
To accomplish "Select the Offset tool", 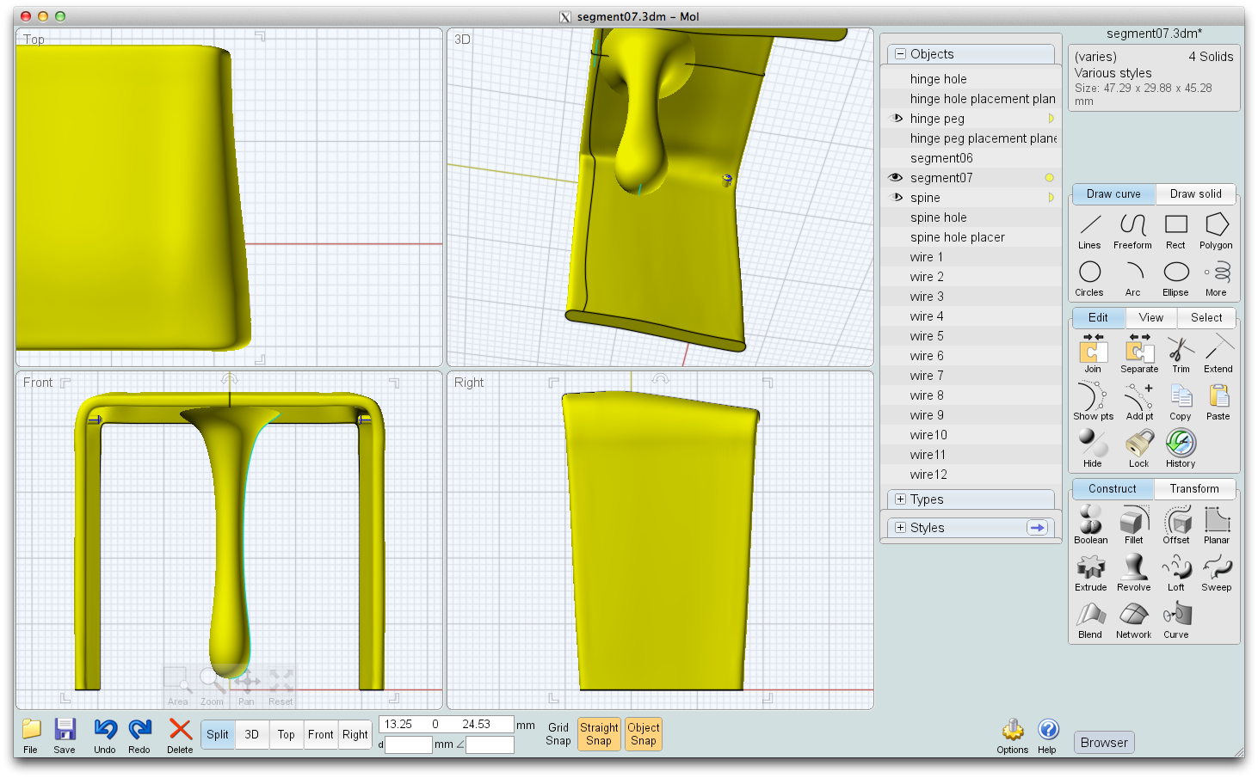I will tap(1176, 524).
